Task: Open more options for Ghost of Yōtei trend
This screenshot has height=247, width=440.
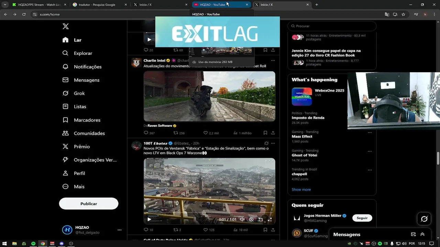Action: point(370,151)
